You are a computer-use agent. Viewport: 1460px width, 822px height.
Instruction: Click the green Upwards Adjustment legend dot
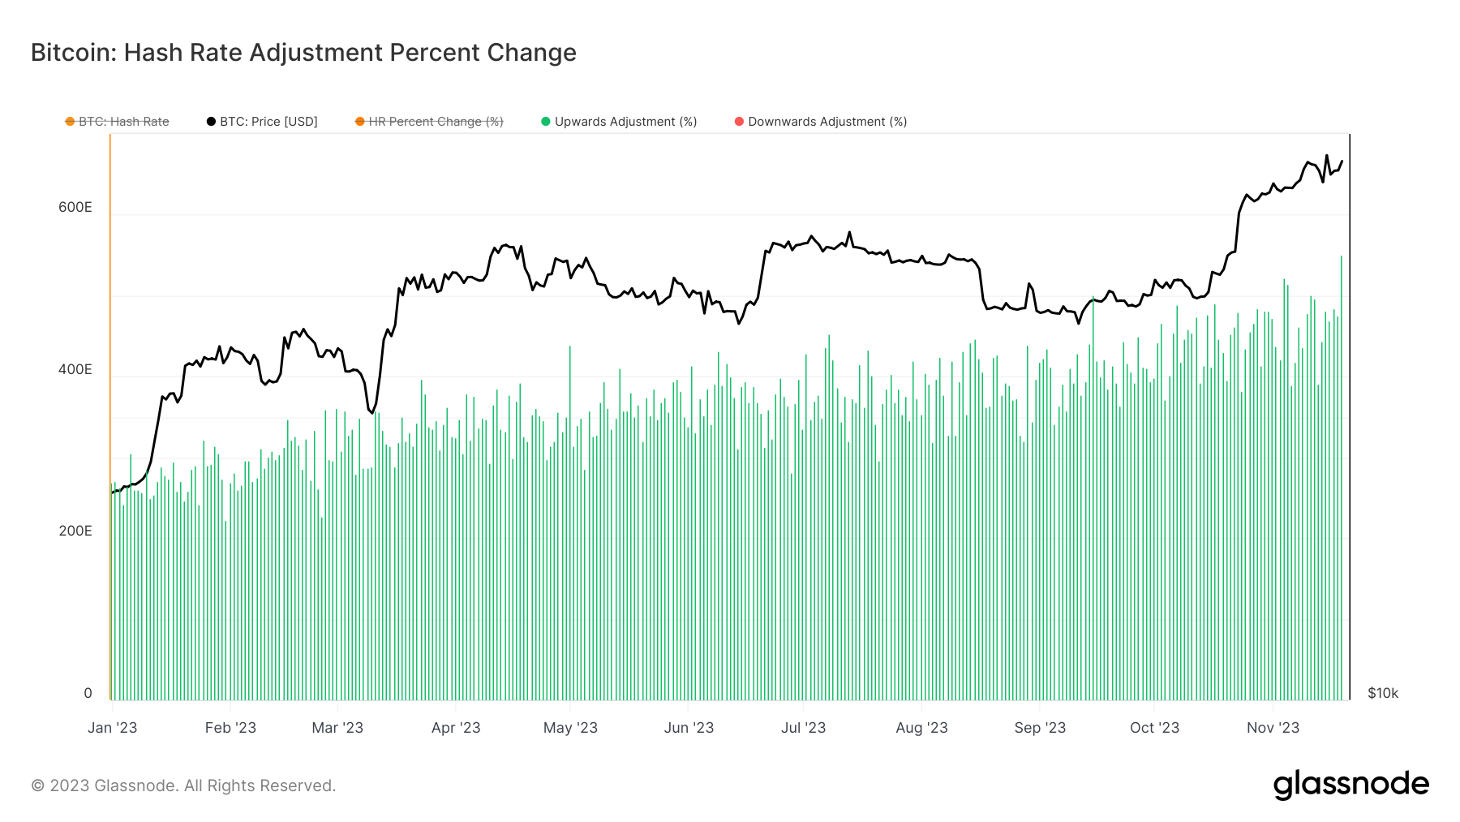546,122
